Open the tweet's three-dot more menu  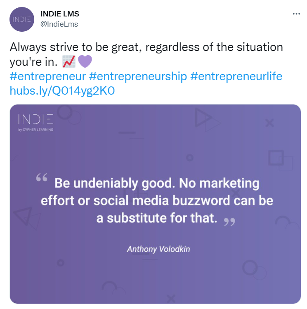pos(296,14)
